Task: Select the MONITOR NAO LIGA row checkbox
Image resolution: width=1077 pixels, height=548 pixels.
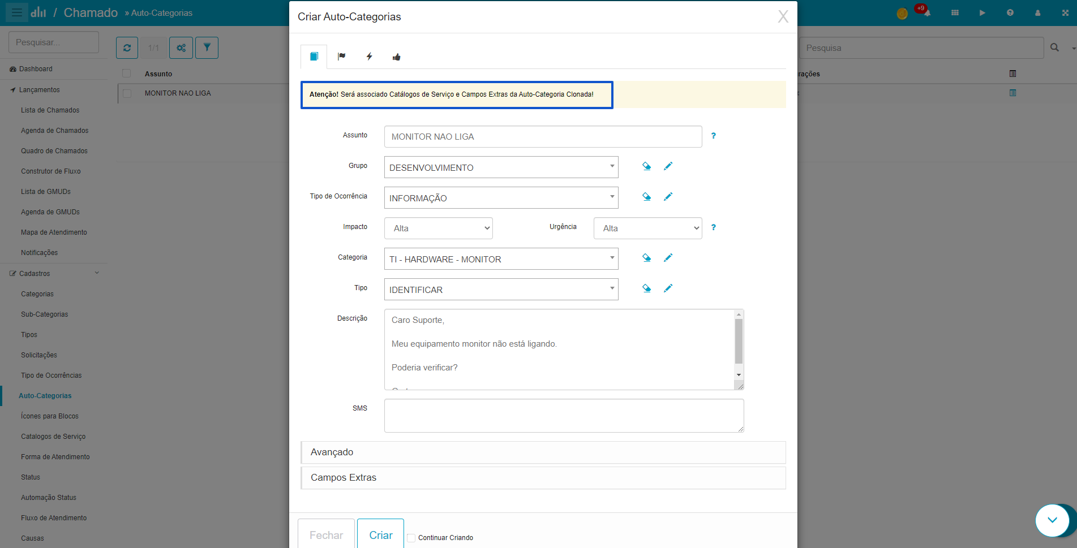Action: (x=127, y=93)
